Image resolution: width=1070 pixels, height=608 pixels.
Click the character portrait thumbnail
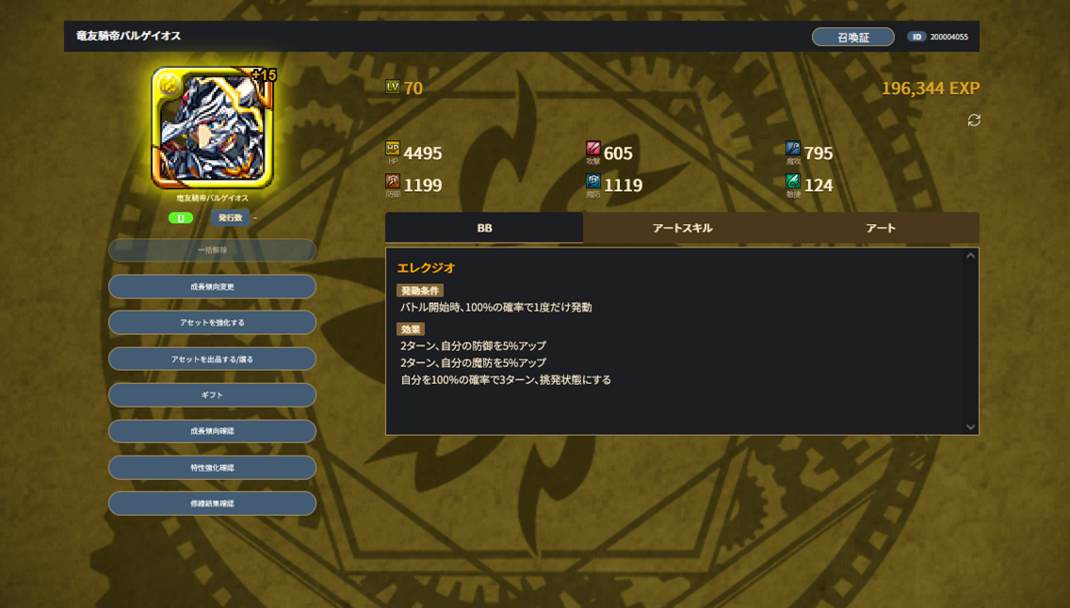[x=213, y=127]
